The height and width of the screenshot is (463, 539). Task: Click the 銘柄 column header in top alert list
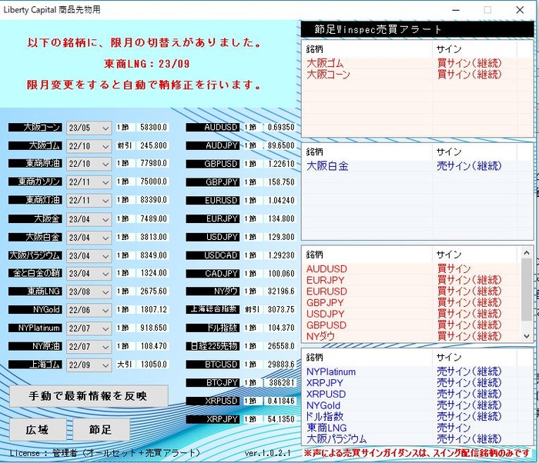[x=367, y=49]
